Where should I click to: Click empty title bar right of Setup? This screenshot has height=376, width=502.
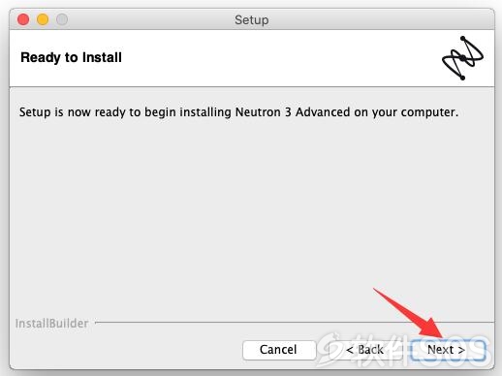click(x=381, y=19)
